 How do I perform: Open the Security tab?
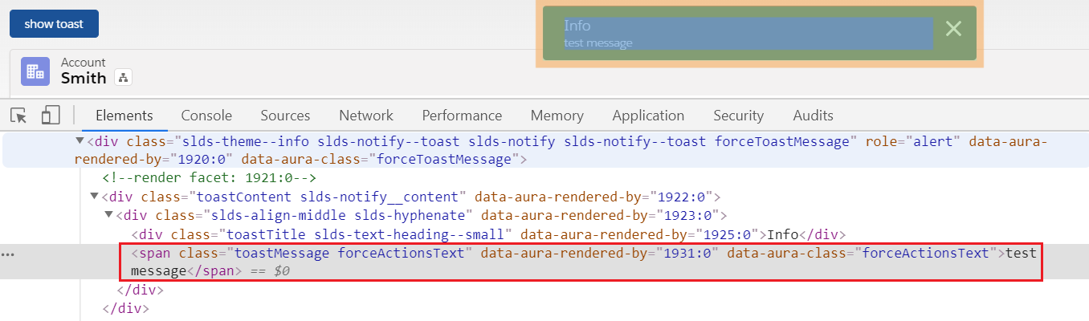coord(738,116)
